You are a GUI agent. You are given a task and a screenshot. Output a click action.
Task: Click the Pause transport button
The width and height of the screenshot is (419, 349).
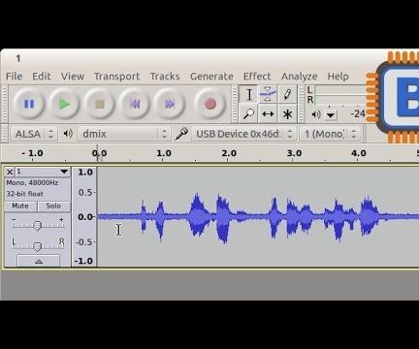pyautogui.click(x=29, y=104)
